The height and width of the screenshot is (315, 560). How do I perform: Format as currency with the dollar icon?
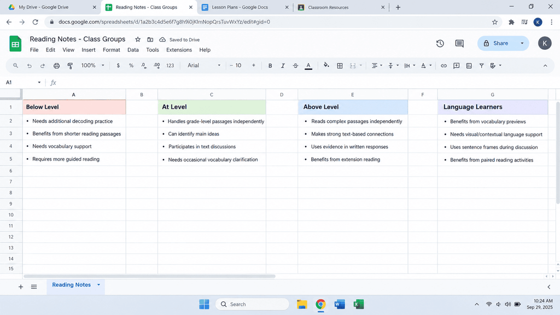coord(118,66)
